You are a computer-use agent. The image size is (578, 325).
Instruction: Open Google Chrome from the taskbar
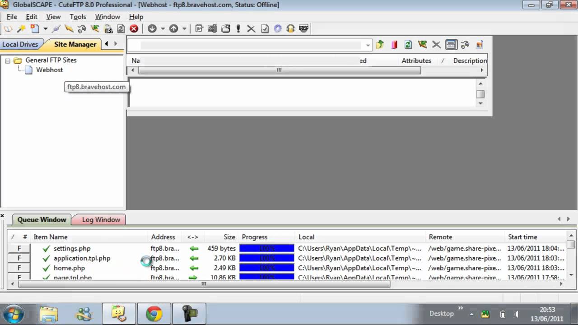[154, 314]
